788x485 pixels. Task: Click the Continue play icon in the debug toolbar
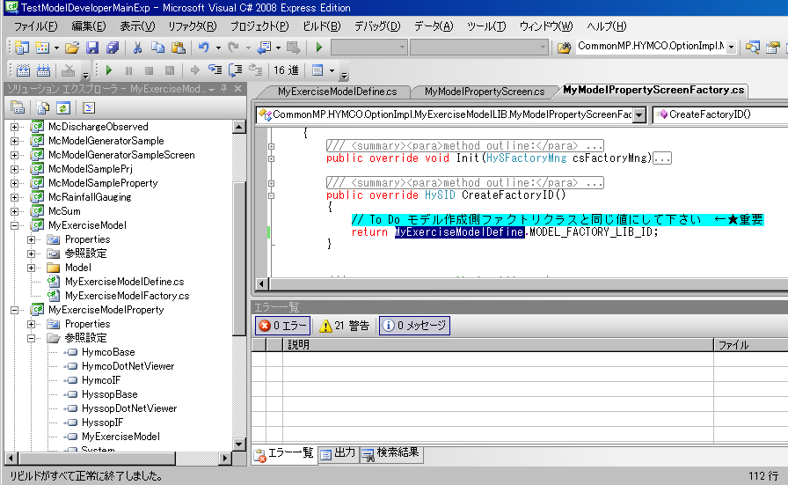[x=109, y=70]
